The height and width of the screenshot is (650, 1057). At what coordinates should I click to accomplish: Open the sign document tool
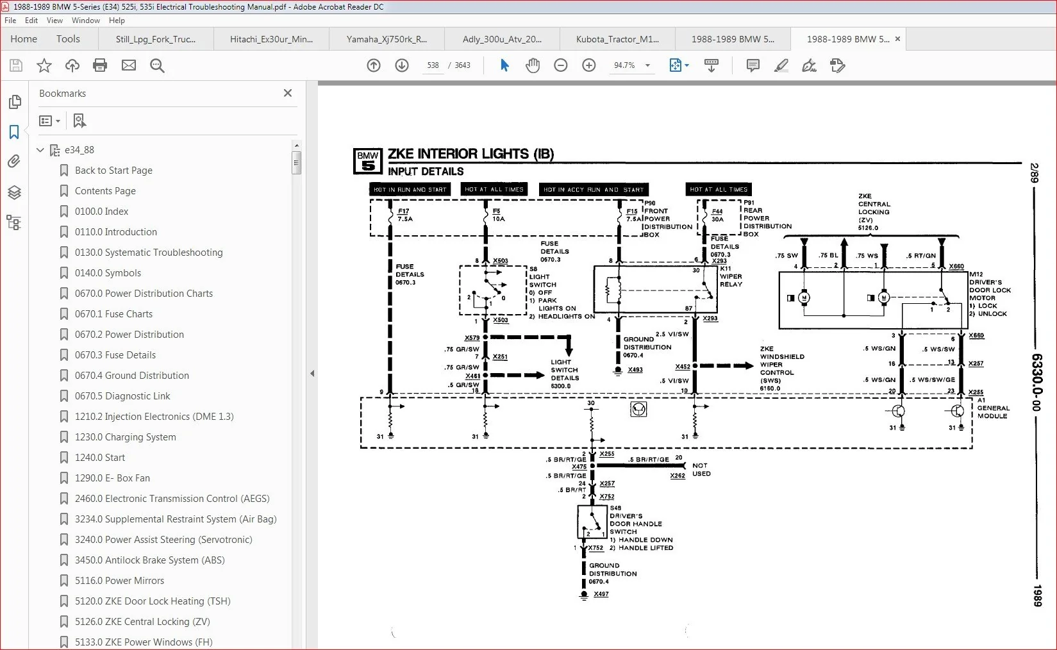(810, 65)
